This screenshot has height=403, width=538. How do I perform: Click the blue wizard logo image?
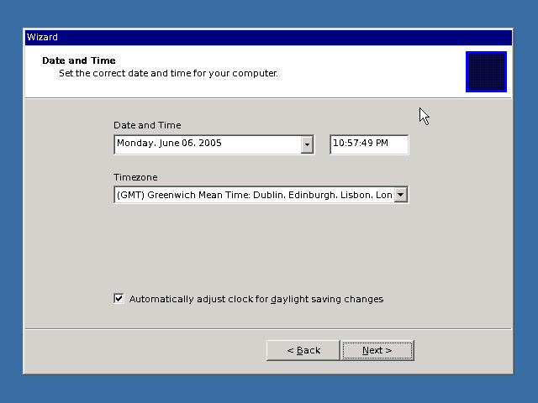click(486, 71)
